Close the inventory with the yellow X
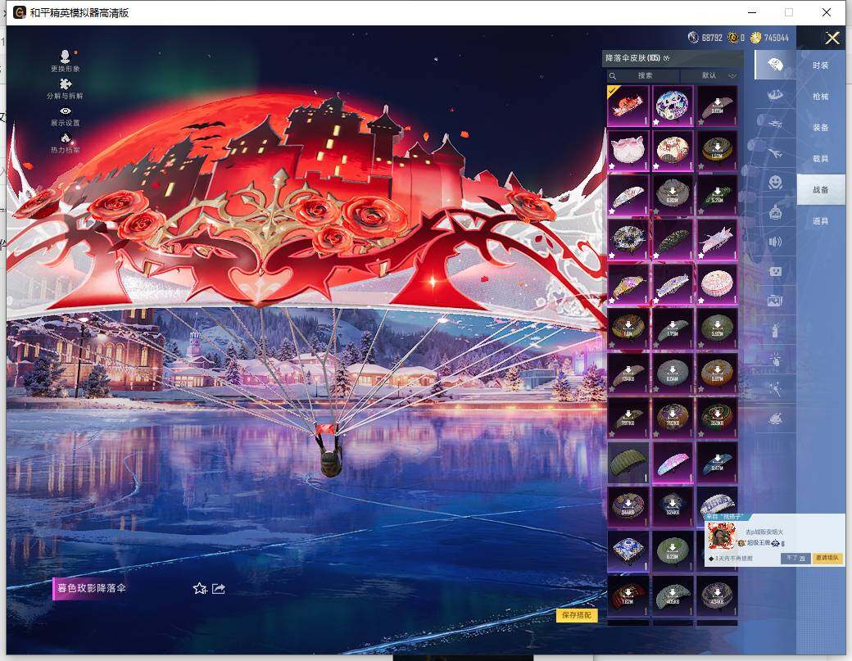The height and width of the screenshot is (661, 852). [x=832, y=38]
